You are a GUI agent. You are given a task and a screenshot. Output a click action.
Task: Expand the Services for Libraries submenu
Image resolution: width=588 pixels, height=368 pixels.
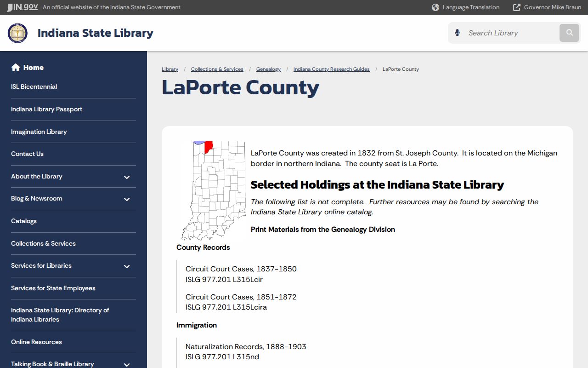127,266
